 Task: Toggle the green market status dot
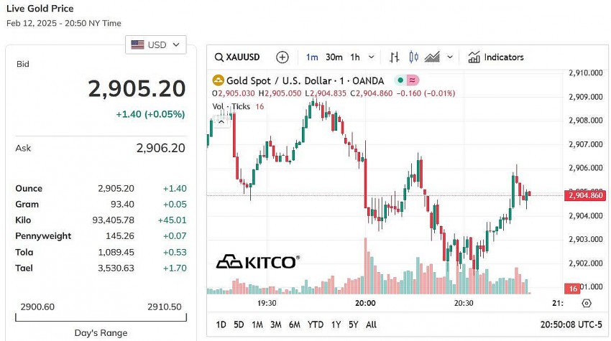pyautogui.click(x=400, y=81)
